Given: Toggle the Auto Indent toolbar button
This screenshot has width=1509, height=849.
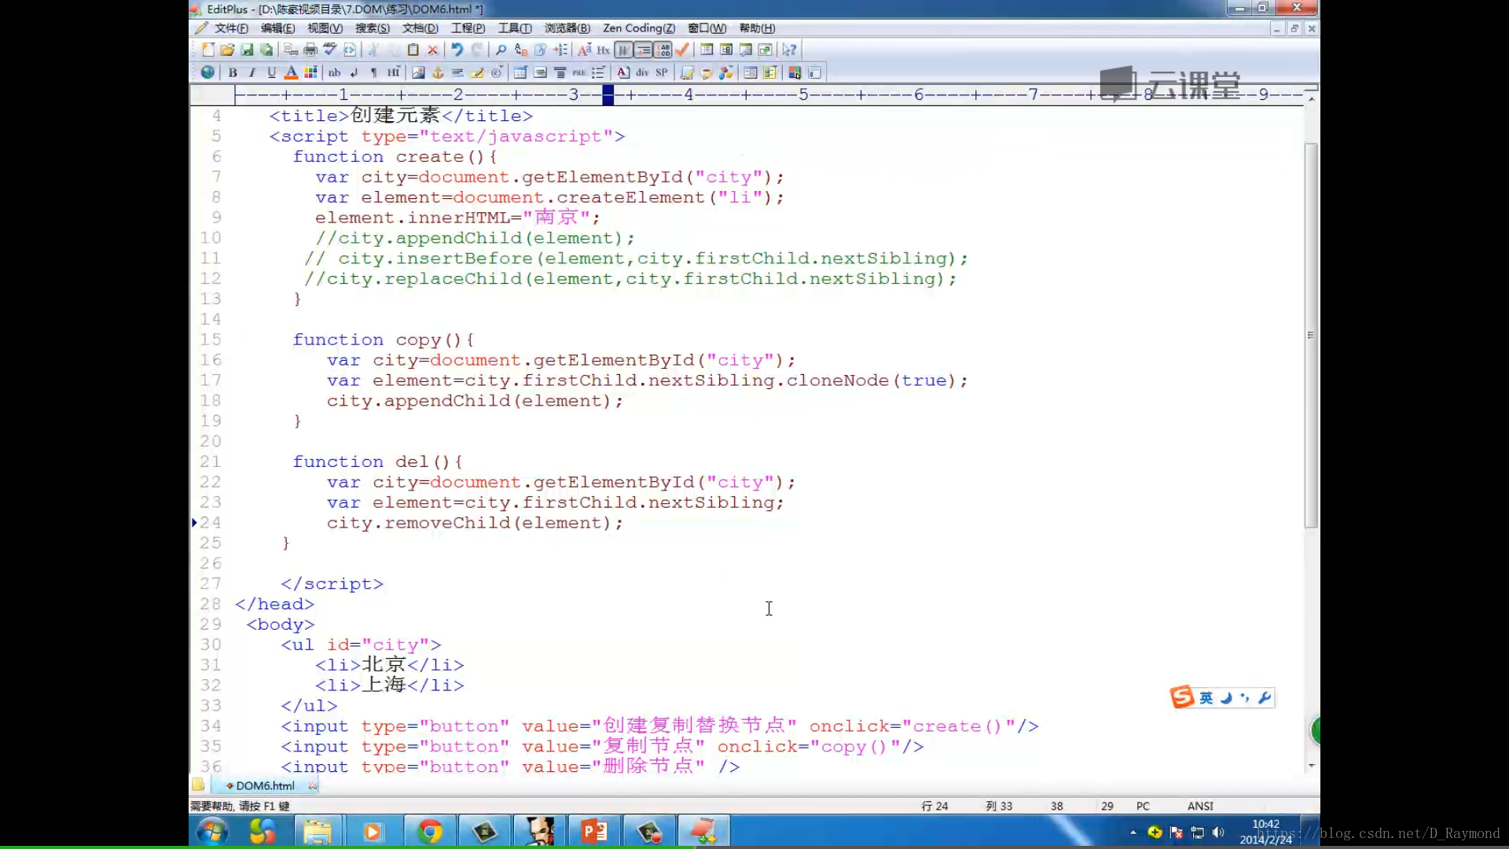Looking at the screenshot, I should pyautogui.click(x=643, y=50).
